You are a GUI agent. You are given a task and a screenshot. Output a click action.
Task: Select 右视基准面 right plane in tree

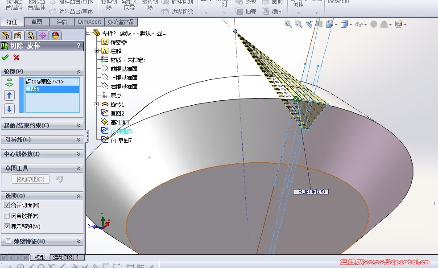(124, 87)
